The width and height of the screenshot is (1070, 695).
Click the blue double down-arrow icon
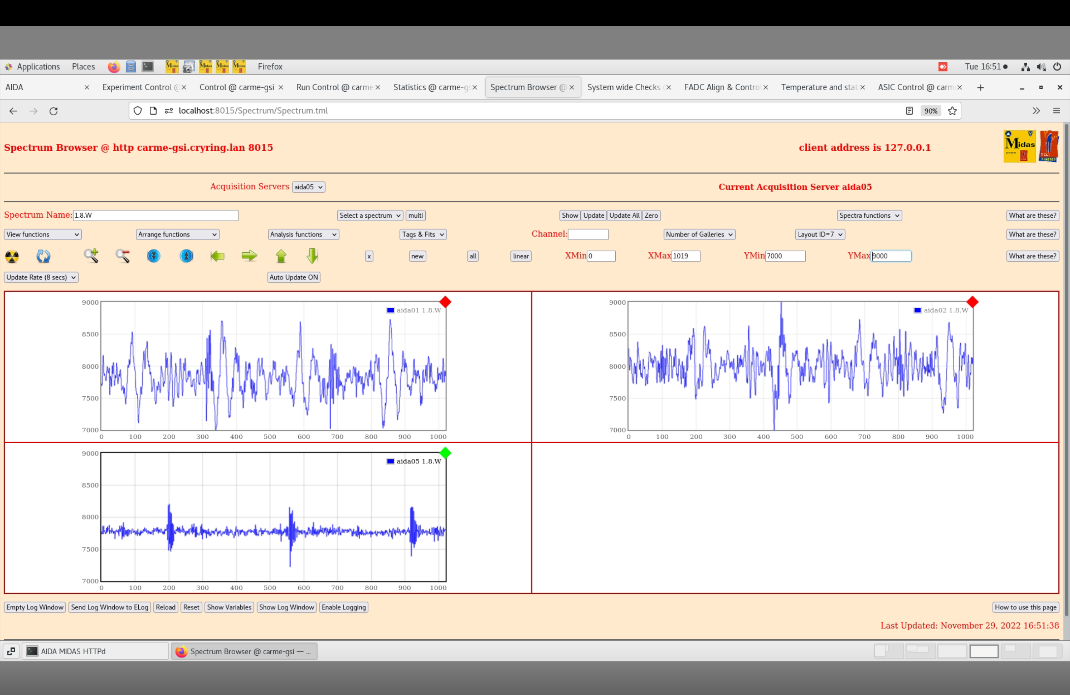[154, 256]
